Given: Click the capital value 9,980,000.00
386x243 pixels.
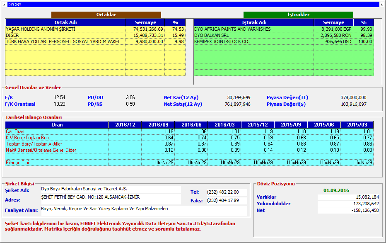Looking at the screenshot, I should coord(149,41).
